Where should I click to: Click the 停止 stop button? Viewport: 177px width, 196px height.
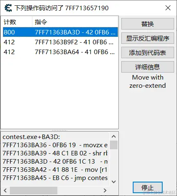pos(147,187)
